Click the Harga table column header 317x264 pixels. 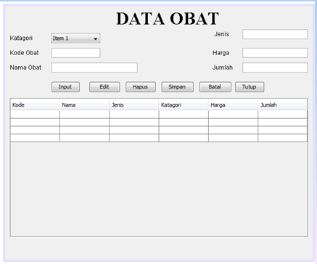coord(233,105)
